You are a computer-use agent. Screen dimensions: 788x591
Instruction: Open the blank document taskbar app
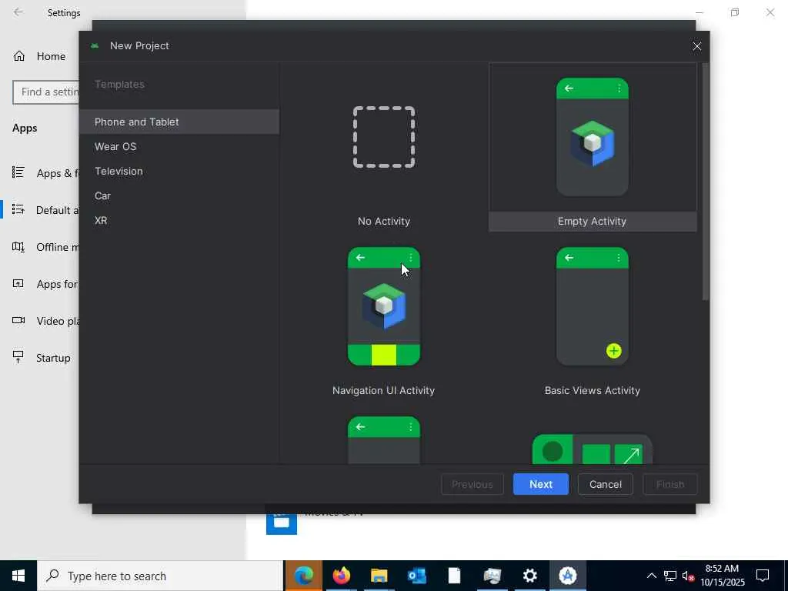point(454,576)
